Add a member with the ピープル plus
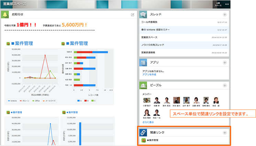 pyautogui.click(x=225, y=85)
